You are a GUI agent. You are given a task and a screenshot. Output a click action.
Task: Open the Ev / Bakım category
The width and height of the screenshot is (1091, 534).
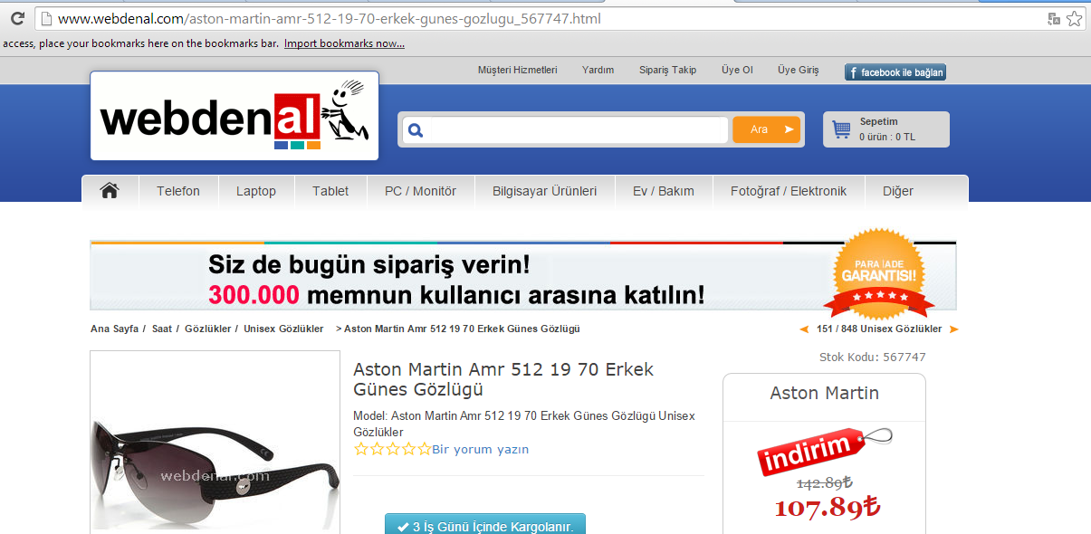[x=664, y=191]
